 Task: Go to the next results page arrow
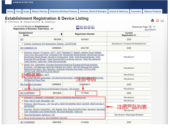93,27
